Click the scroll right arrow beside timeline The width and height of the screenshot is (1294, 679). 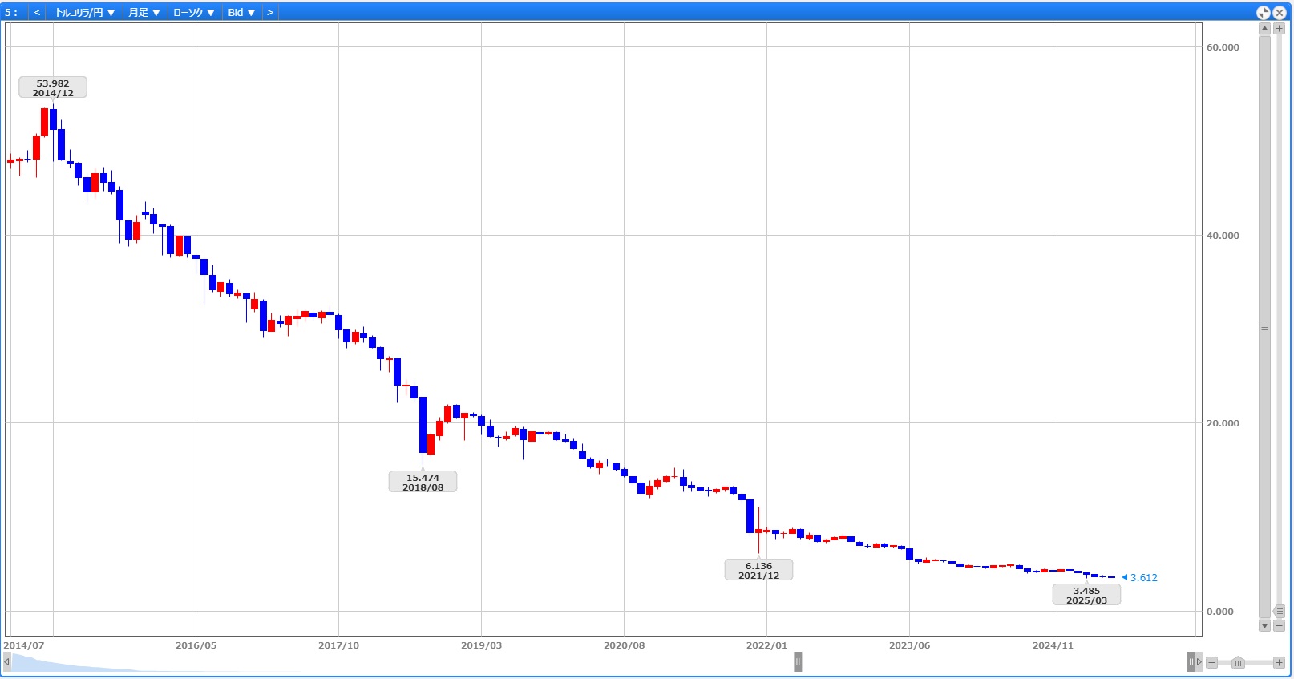(x=1199, y=662)
